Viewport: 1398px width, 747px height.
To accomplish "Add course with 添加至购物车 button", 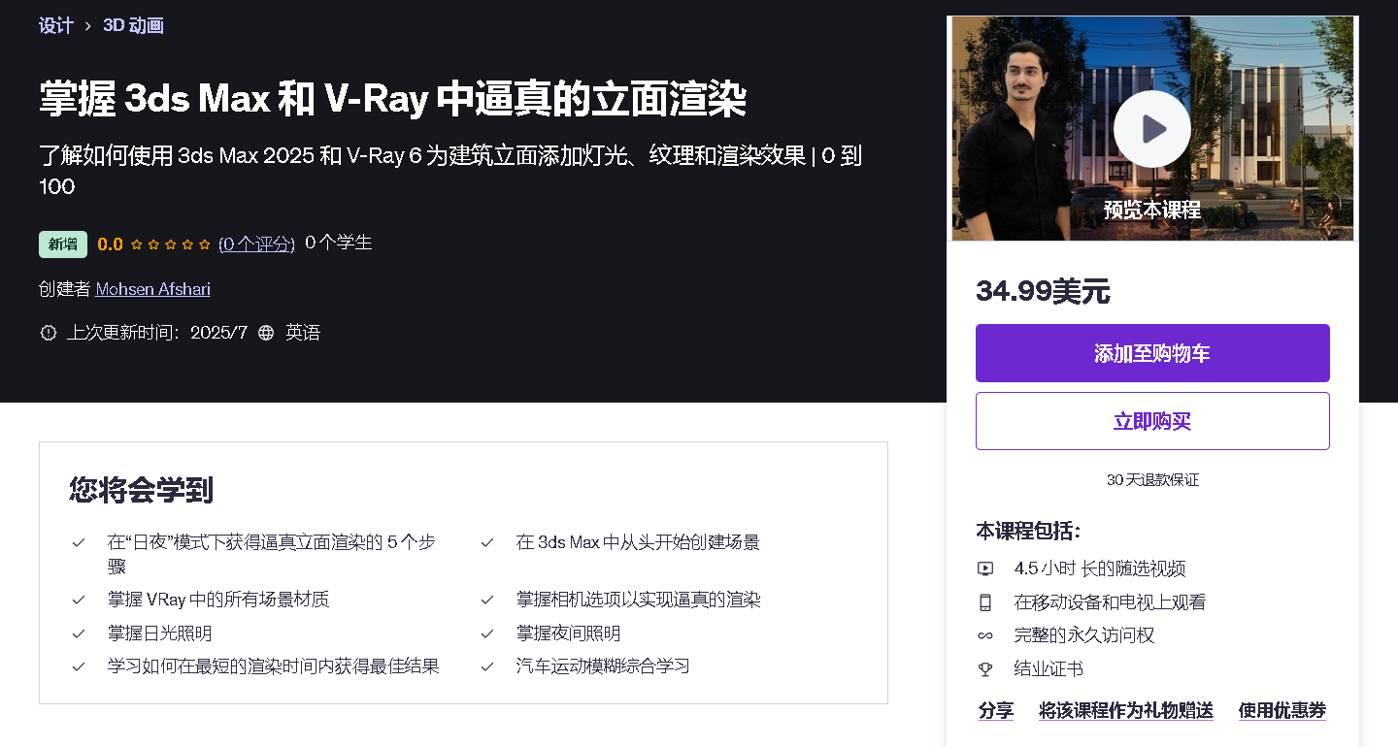I will pyautogui.click(x=1152, y=353).
